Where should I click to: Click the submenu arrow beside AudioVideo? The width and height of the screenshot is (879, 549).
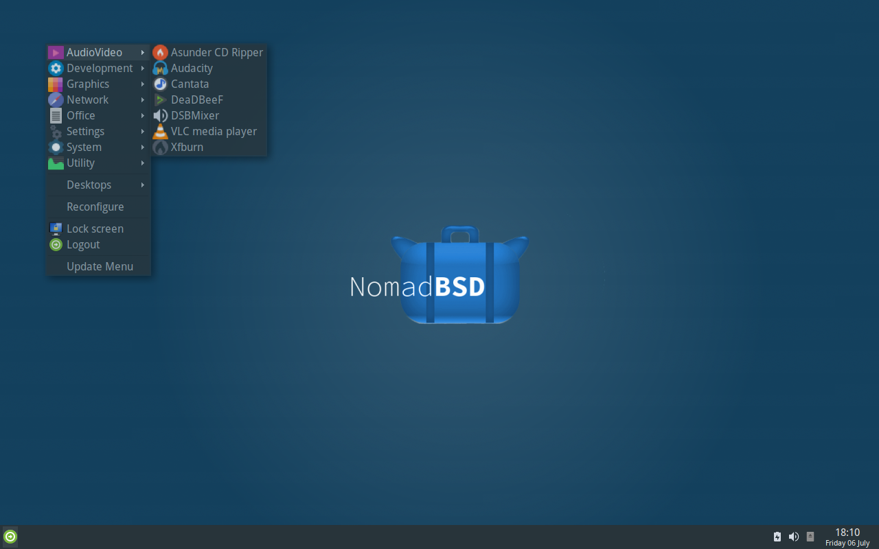click(x=143, y=52)
